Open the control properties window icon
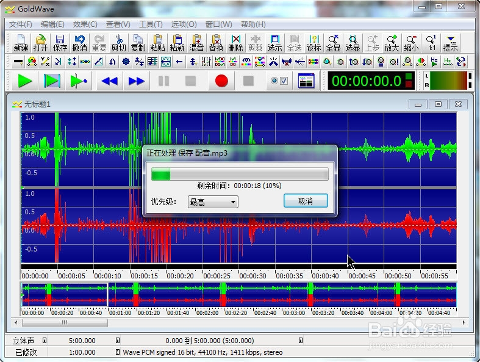Image resolution: width=480 pixels, height=362 pixels. [306, 81]
